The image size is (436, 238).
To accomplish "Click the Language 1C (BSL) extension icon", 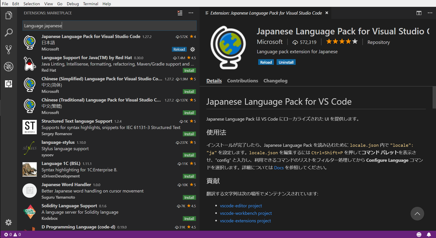I will pos(29,169).
